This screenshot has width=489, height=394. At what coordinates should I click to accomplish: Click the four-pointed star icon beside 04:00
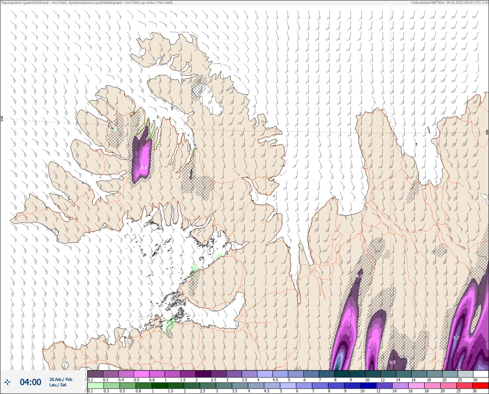pos(8,382)
